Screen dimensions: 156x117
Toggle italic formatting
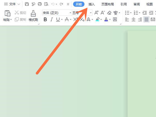click(51, 19)
